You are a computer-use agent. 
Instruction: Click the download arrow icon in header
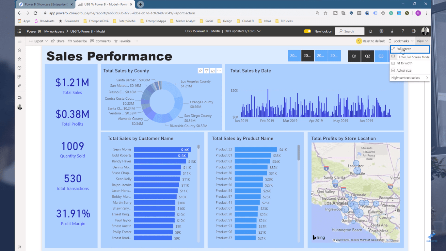(392, 31)
